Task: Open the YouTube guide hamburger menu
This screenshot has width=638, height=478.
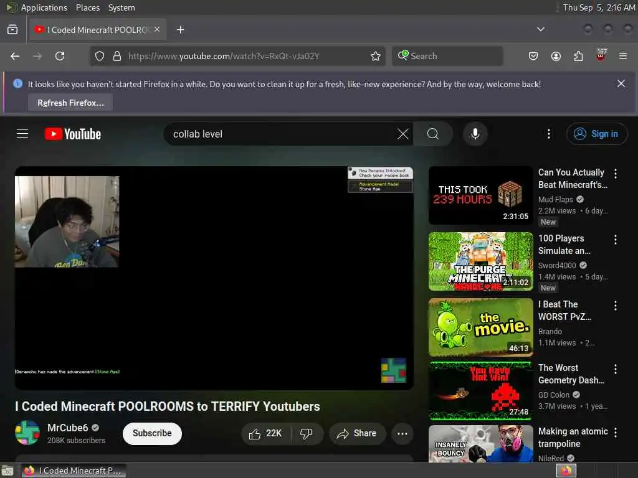Action: [x=22, y=134]
